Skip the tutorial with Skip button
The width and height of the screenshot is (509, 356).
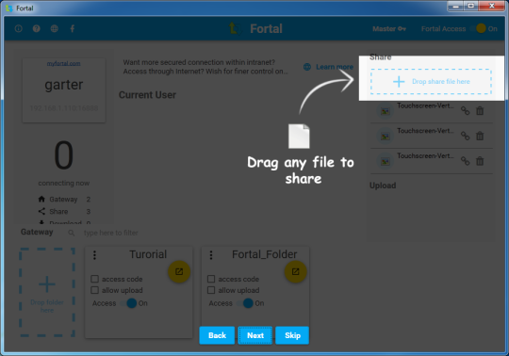(x=292, y=335)
